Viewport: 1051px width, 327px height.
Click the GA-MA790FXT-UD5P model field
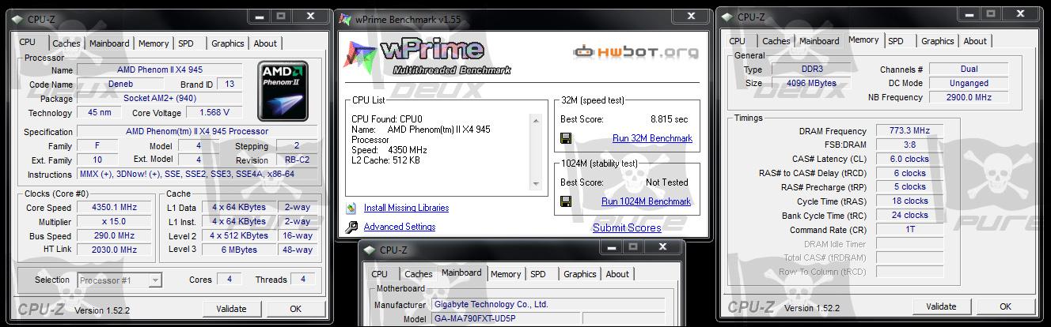[506, 320]
